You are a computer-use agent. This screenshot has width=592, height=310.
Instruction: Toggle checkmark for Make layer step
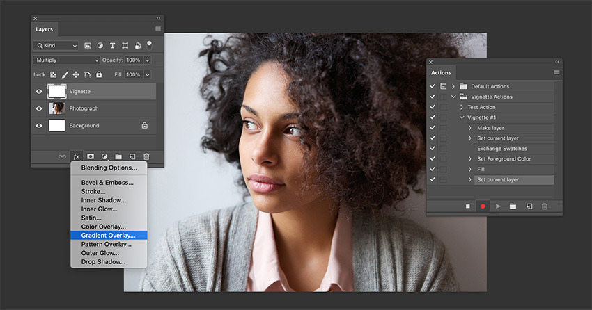tap(433, 128)
